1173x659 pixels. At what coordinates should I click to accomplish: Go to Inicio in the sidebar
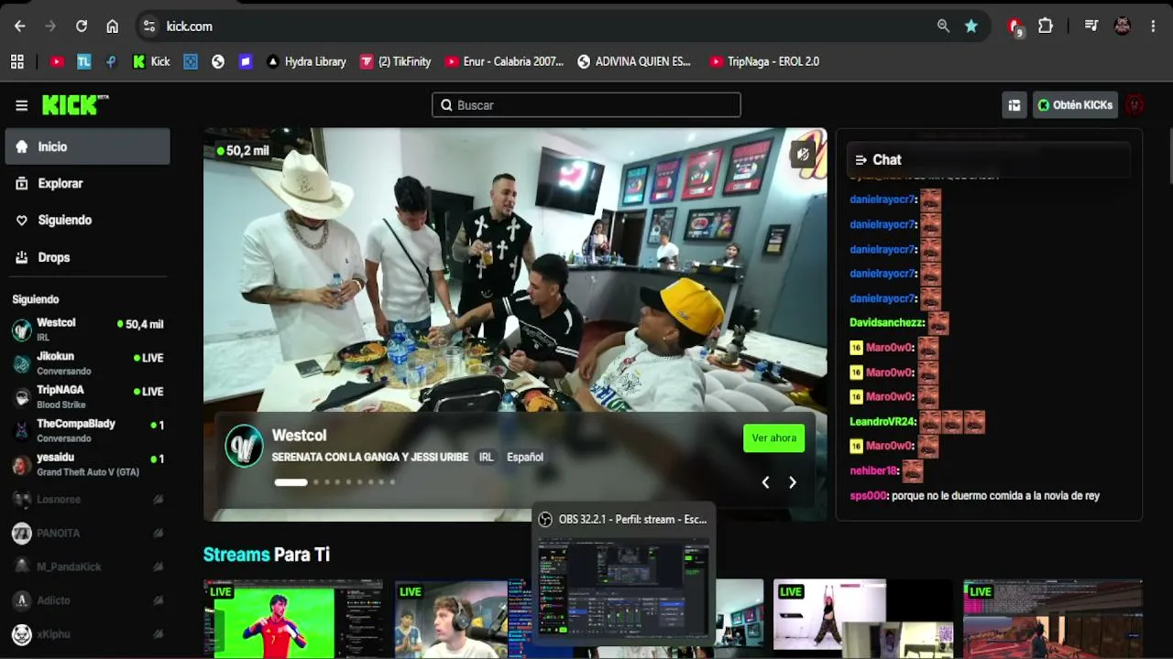coord(87,146)
